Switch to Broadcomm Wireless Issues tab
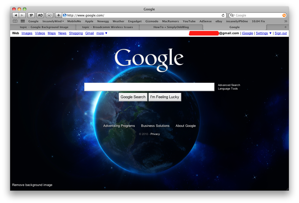299x203 pixels. (x=108, y=27)
